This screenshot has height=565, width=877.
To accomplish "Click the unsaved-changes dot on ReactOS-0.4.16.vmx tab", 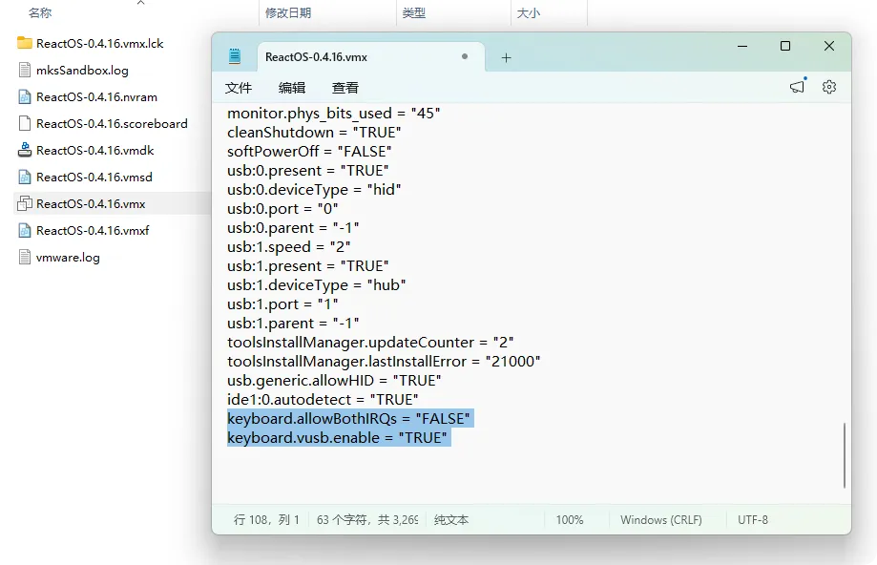I will (464, 56).
